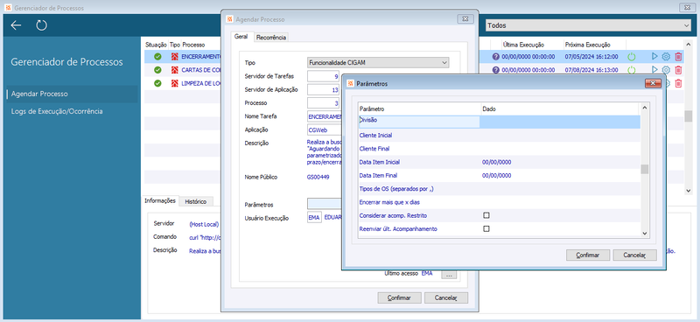Click the Parâmetros input field in Agendar
The image size is (700, 322).
pos(325,204)
